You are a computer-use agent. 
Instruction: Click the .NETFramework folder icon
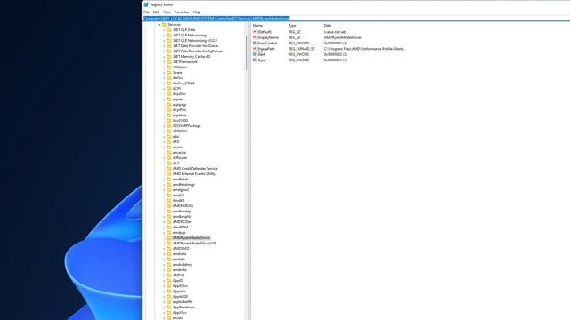169,62
